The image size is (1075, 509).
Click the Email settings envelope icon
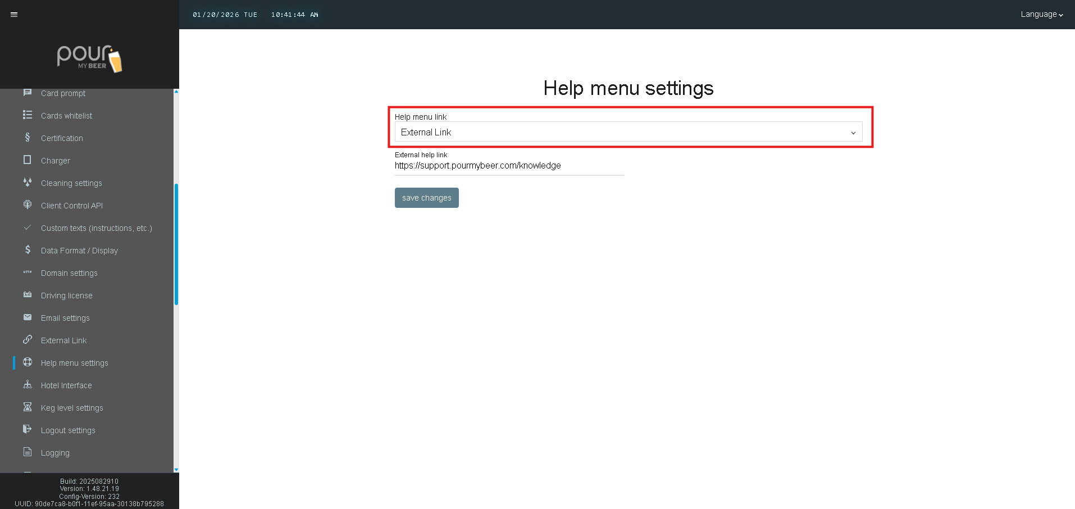[27, 317]
